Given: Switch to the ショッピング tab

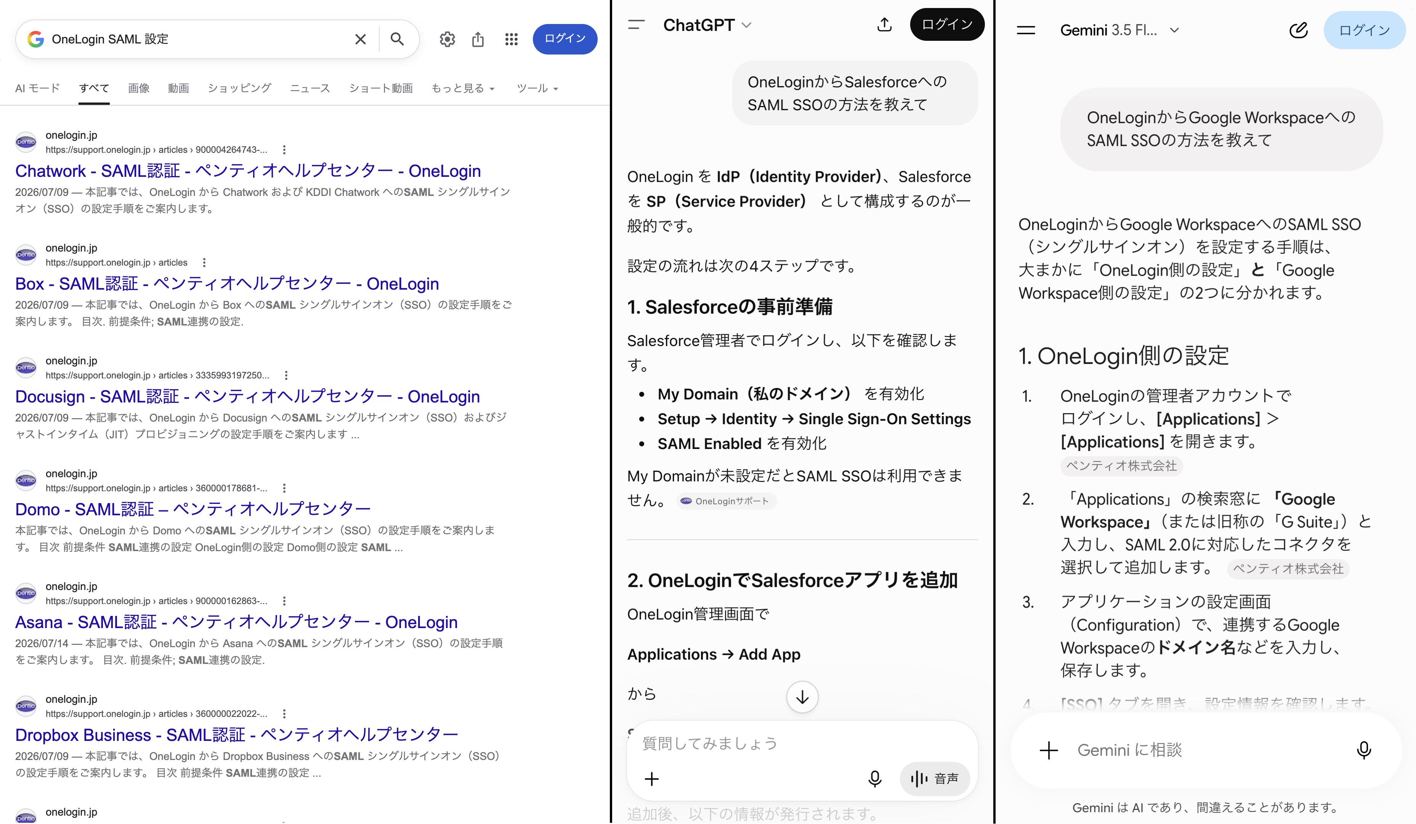Looking at the screenshot, I should tap(239, 88).
